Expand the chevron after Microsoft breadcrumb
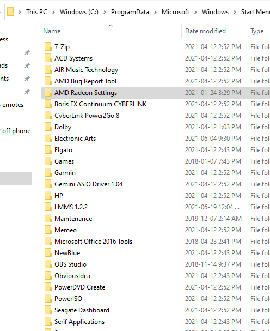The height and width of the screenshot is (331, 270). click(x=195, y=12)
